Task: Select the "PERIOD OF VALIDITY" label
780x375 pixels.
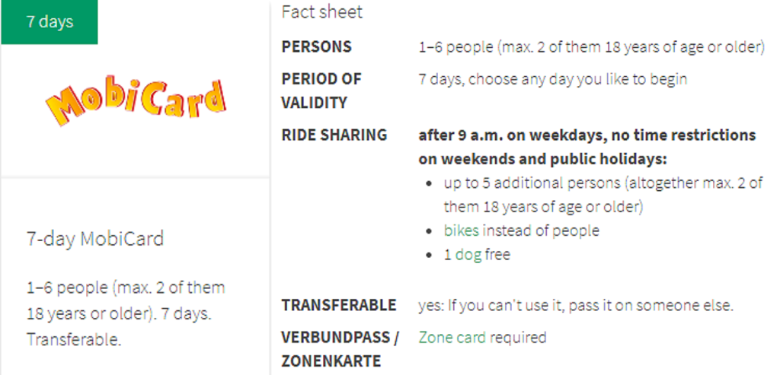Action: (321, 91)
